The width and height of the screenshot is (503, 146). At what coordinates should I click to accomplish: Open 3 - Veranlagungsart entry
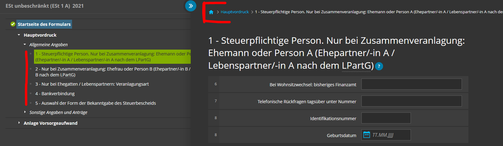pos(92,84)
